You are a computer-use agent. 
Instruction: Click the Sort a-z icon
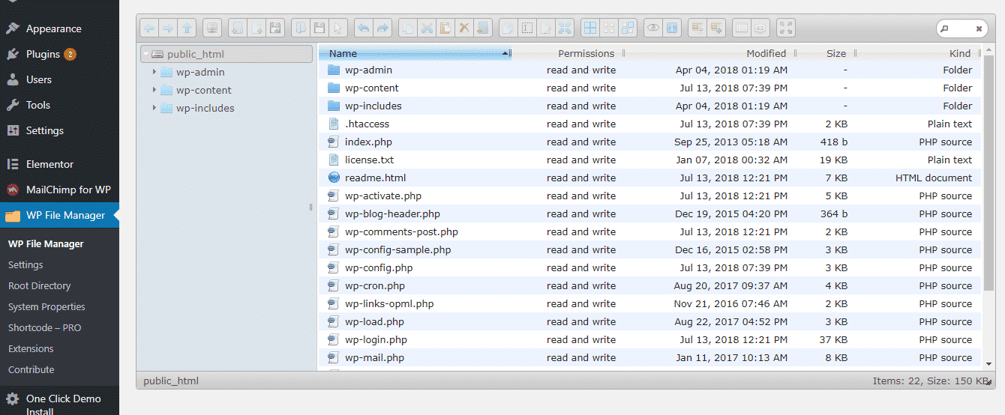760,28
